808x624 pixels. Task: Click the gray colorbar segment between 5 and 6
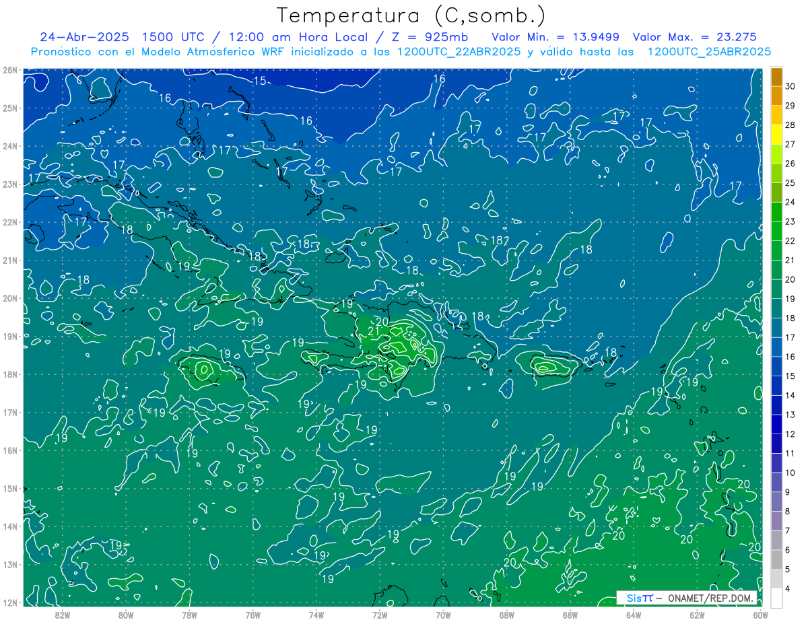tap(776, 559)
